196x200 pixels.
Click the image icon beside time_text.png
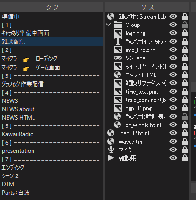click(118, 92)
